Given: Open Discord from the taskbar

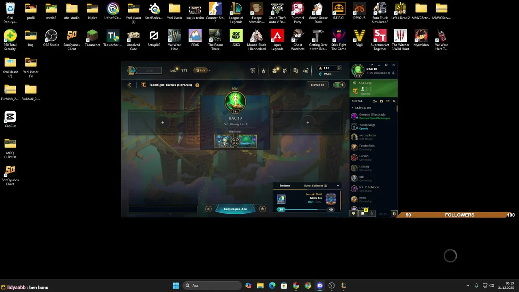Looking at the screenshot, I should [x=320, y=286].
